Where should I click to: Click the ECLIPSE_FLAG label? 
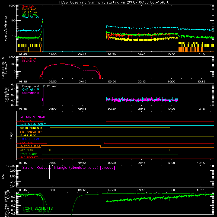[x=30, y=139]
